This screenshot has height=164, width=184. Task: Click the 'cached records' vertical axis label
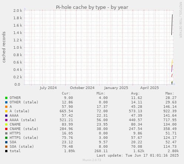click(x=4, y=47)
